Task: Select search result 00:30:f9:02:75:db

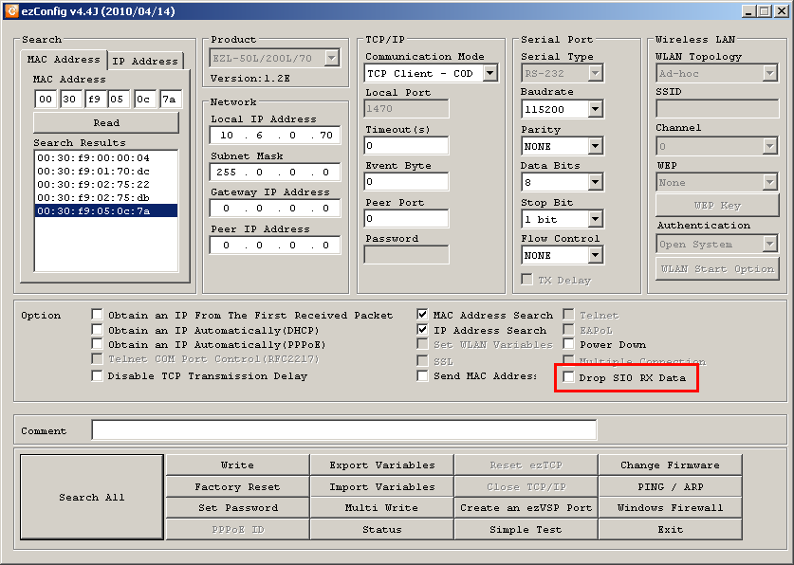Action: coord(106,197)
